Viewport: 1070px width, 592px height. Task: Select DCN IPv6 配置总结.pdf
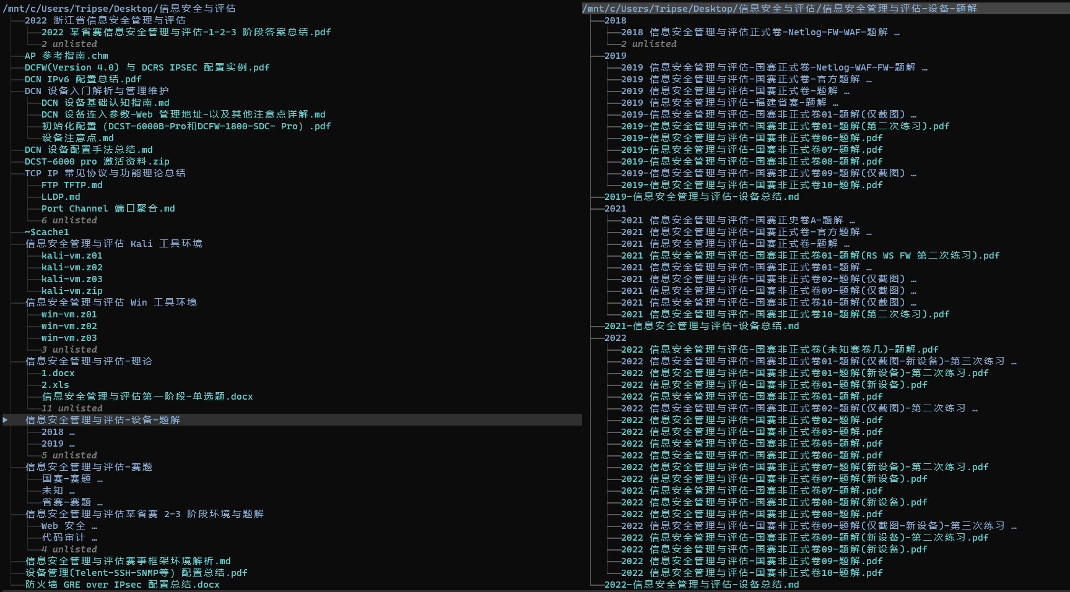point(82,79)
